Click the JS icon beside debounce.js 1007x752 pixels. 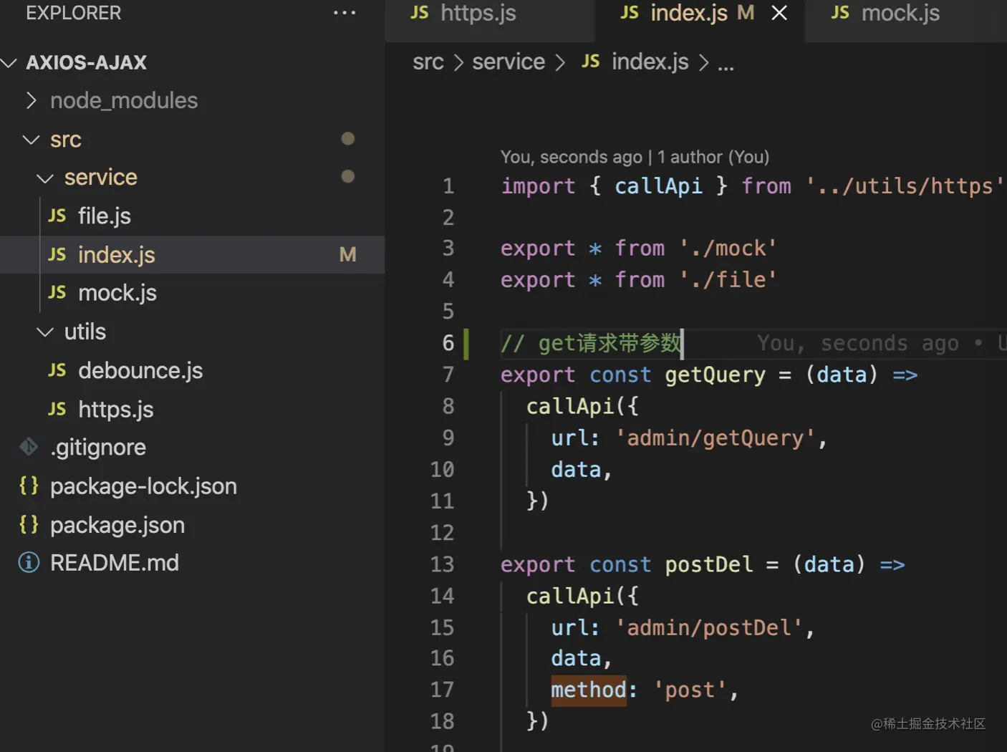[57, 370]
